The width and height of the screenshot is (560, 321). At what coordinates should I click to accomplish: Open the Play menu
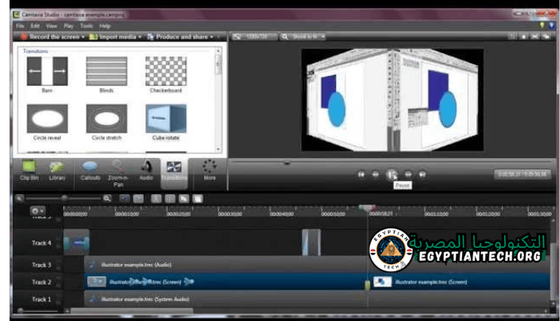pyautogui.click(x=68, y=26)
